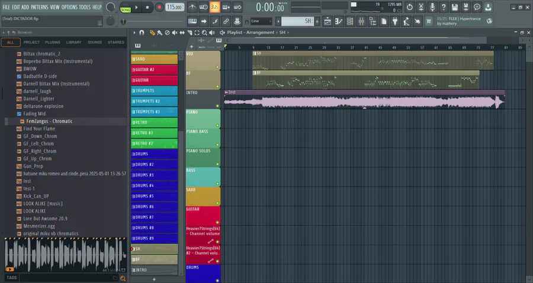The image size is (533, 283).
Task: Open the help question mark
Action: pyautogui.click(x=443, y=7)
